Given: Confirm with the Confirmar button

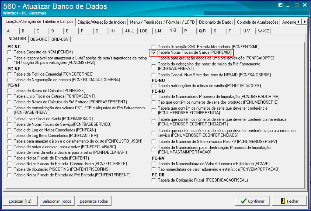Looking at the screenshot, I should click(253, 201).
